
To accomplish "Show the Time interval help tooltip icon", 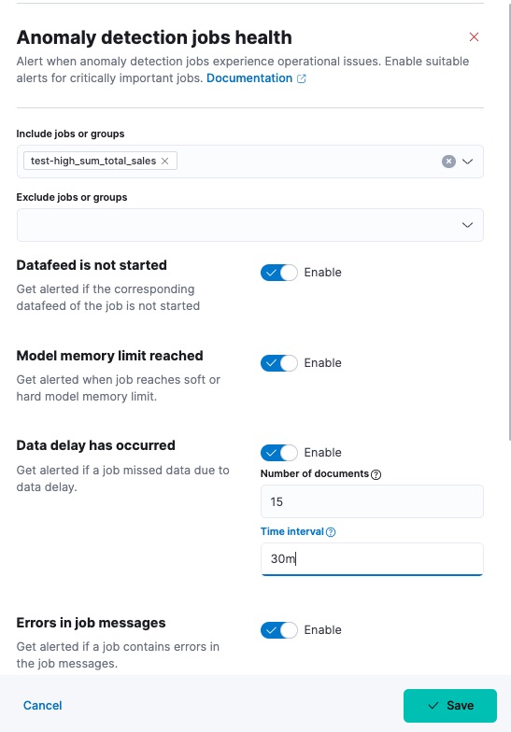I will click(x=331, y=532).
